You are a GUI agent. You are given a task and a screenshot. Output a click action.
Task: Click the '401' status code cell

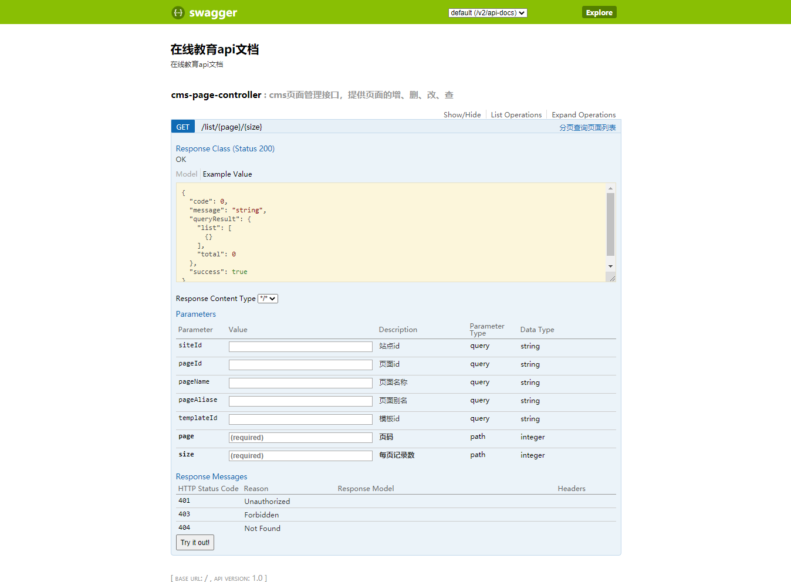[184, 501]
